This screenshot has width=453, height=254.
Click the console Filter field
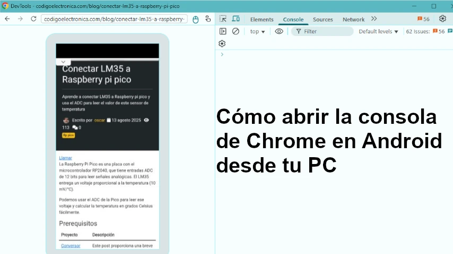coord(322,31)
